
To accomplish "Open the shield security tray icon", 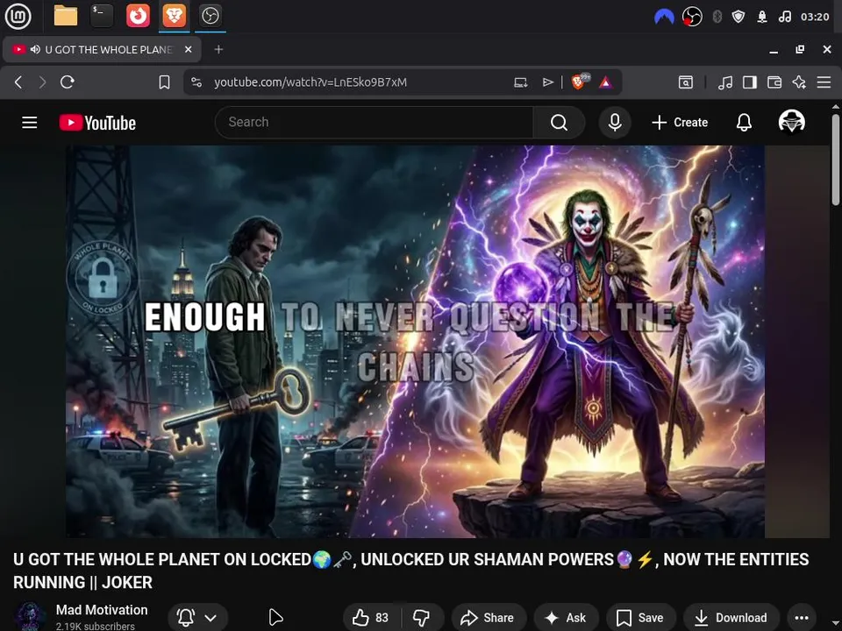I will 739,17.
